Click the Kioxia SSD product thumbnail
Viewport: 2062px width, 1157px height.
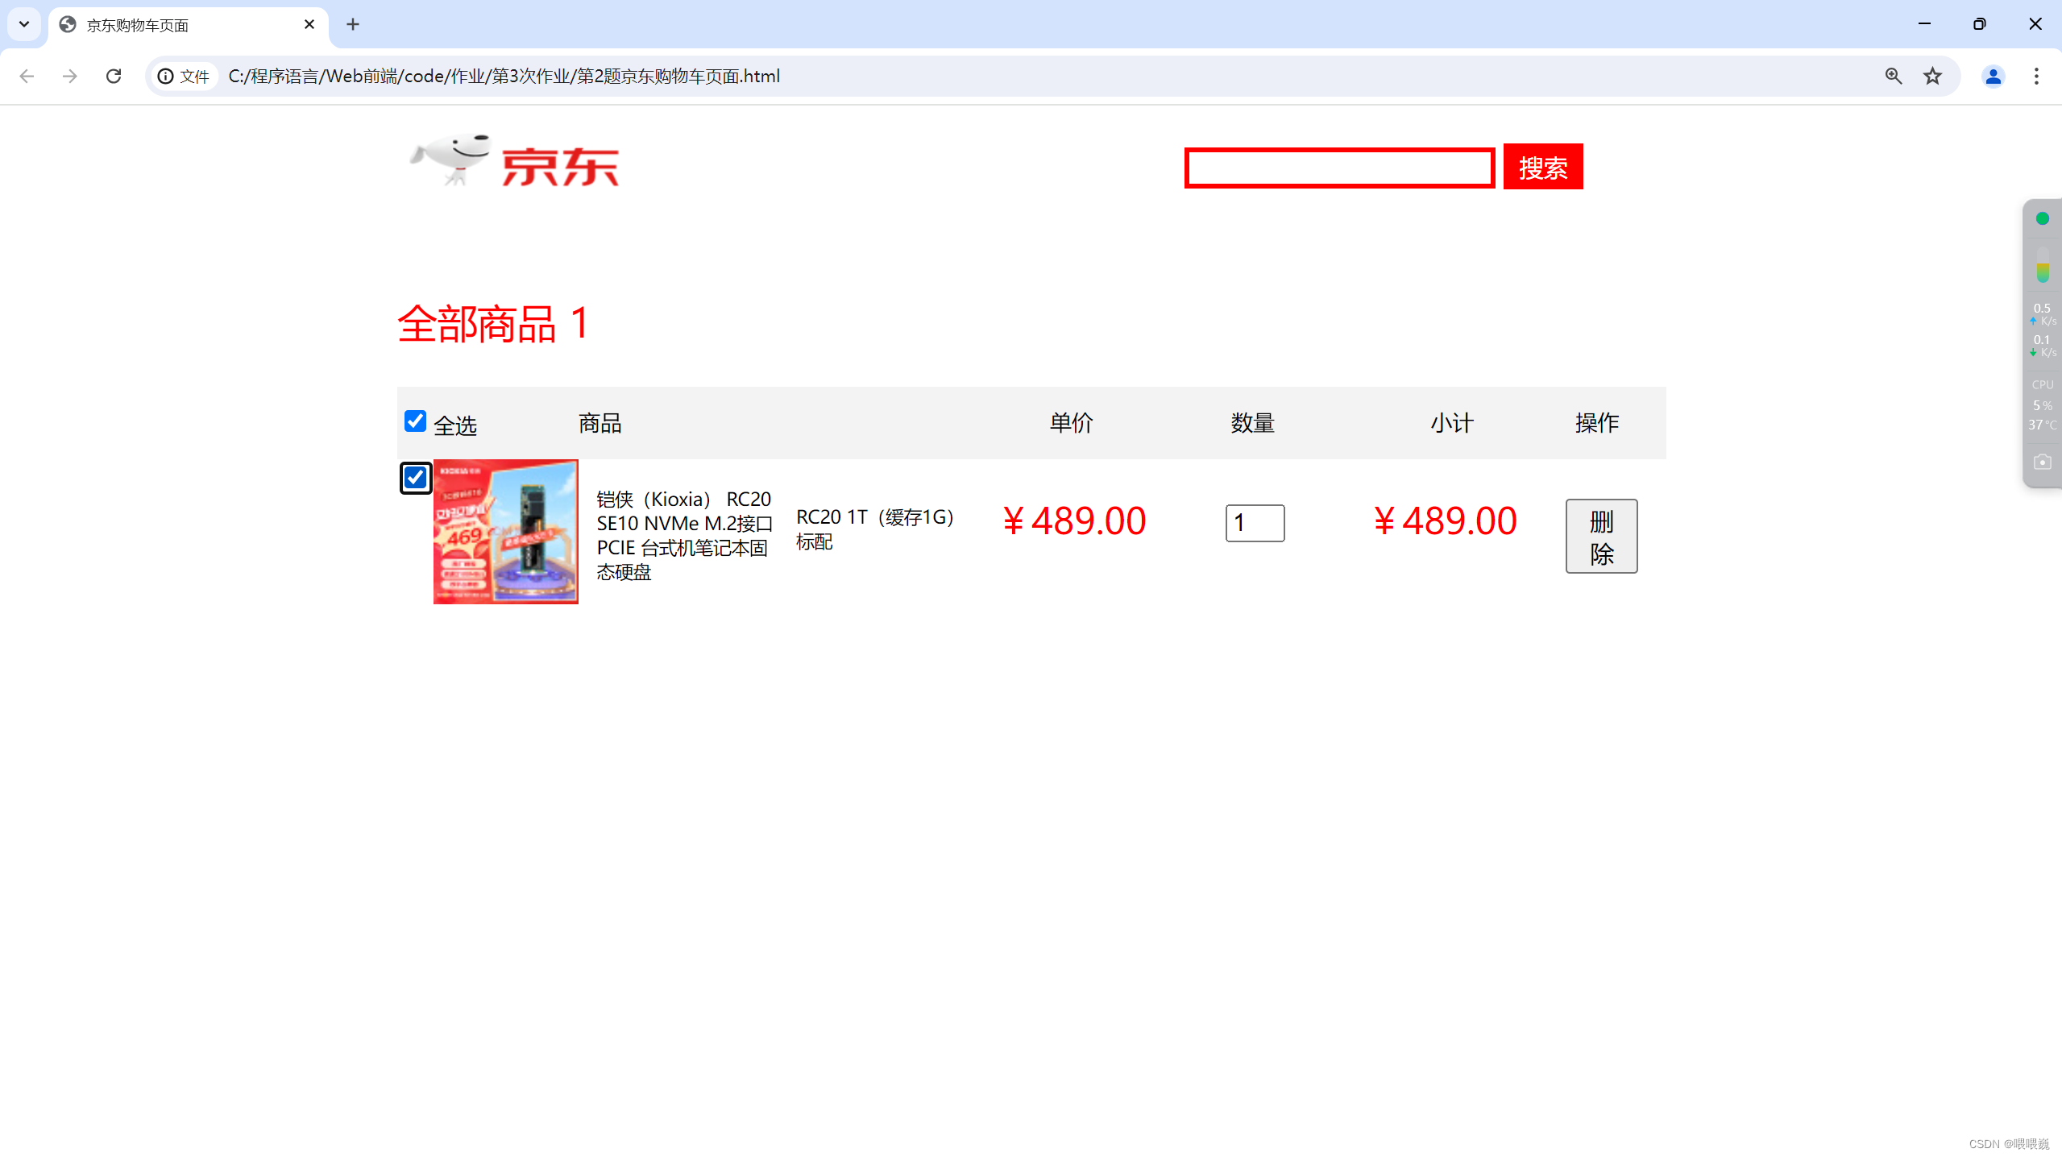[x=505, y=532]
